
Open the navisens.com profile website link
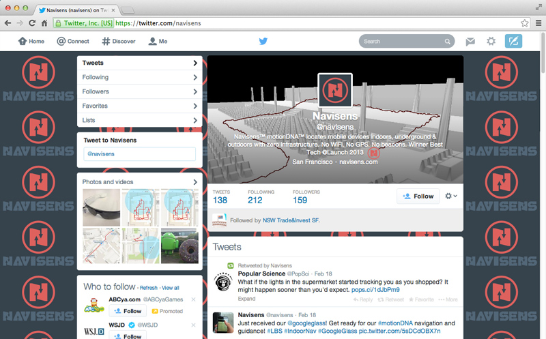[x=358, y=162]
